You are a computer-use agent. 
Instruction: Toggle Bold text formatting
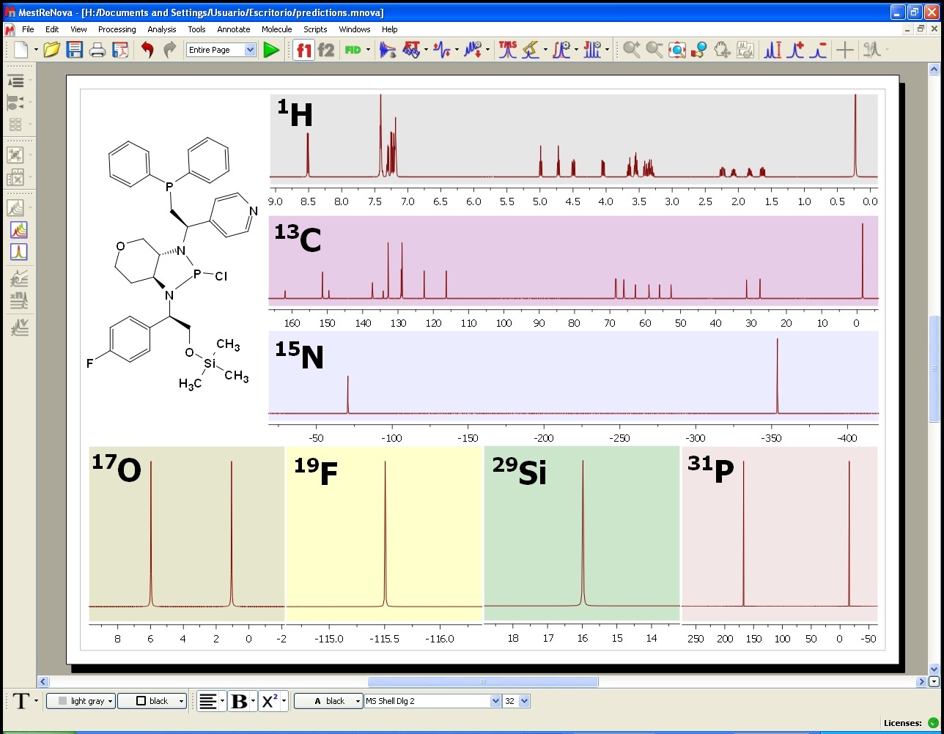(x=239, y=701)
